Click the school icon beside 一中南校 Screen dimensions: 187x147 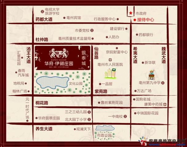click(x=125, y=116)
